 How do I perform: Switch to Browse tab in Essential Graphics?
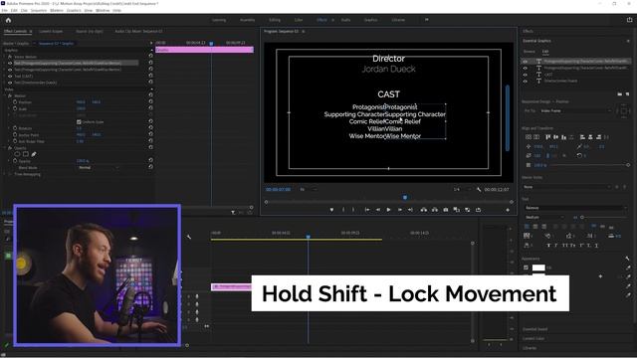[x=529, y=52]
